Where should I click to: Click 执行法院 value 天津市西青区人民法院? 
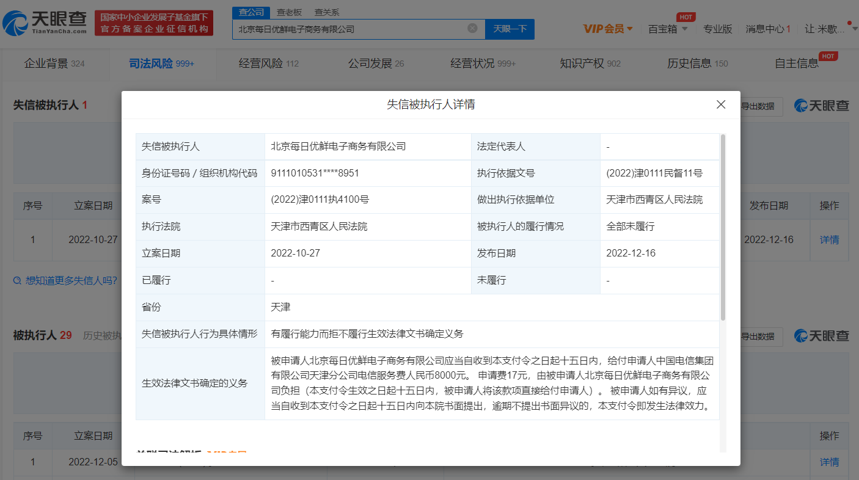point(319,227)
